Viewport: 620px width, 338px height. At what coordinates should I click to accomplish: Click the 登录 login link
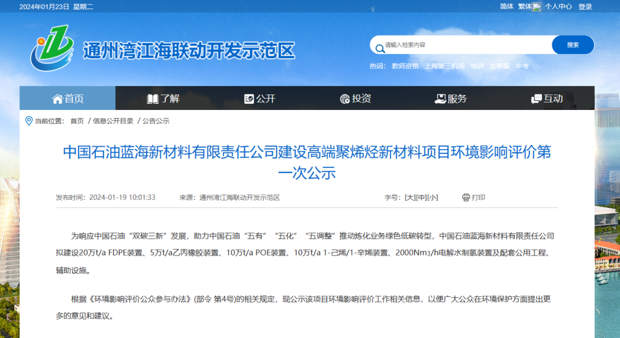tap(585, 7)
